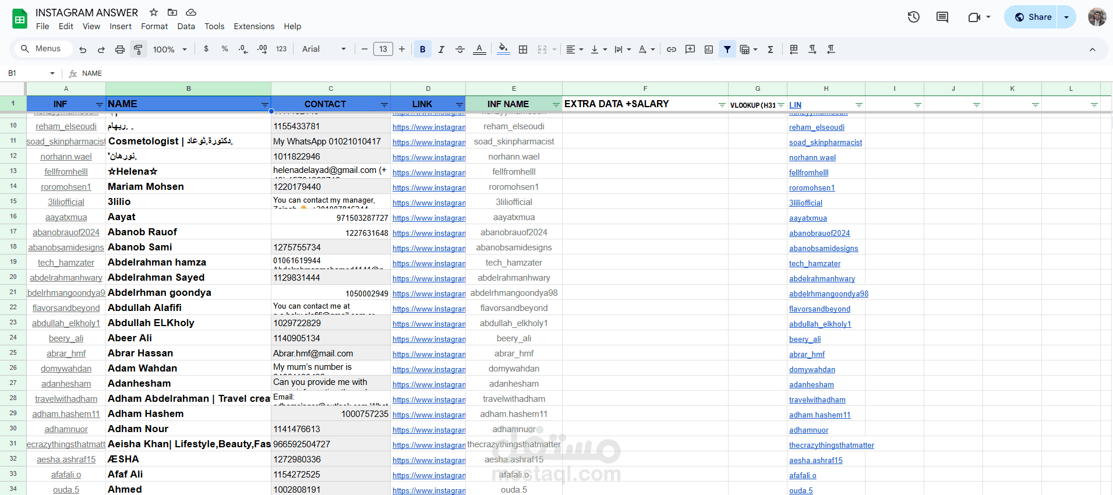
Task: Open the Extensions menu
Action: coord(254,26)
